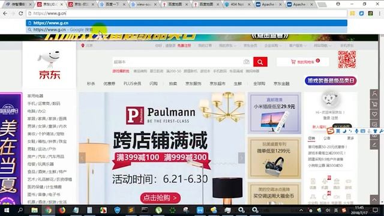Open the 家用电器 category in left menu

(35, 96)
